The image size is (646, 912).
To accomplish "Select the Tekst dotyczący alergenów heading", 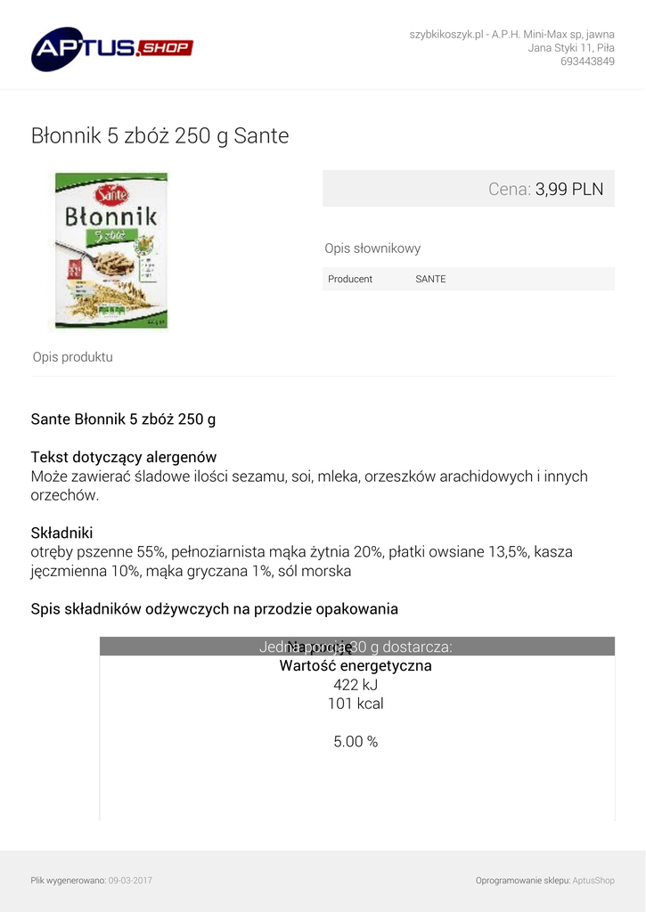I will [x=124, y=457].
